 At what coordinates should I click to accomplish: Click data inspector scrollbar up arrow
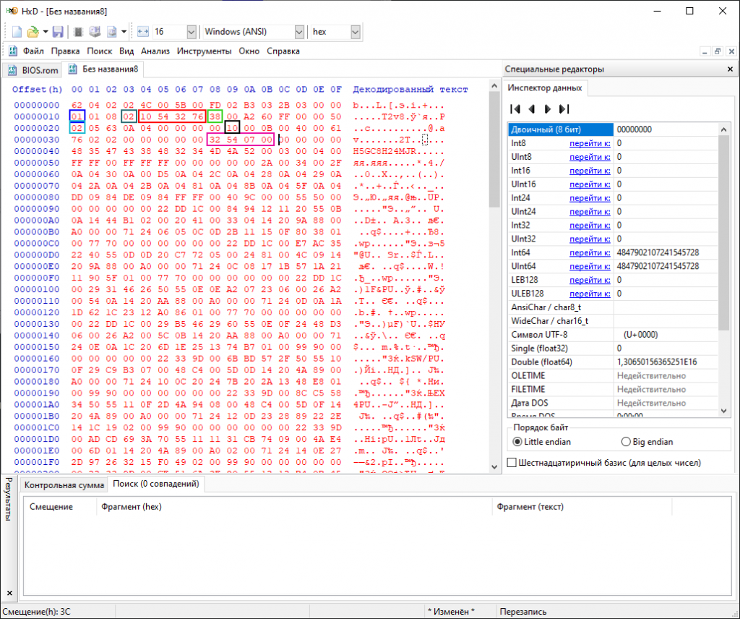(724, 129)
